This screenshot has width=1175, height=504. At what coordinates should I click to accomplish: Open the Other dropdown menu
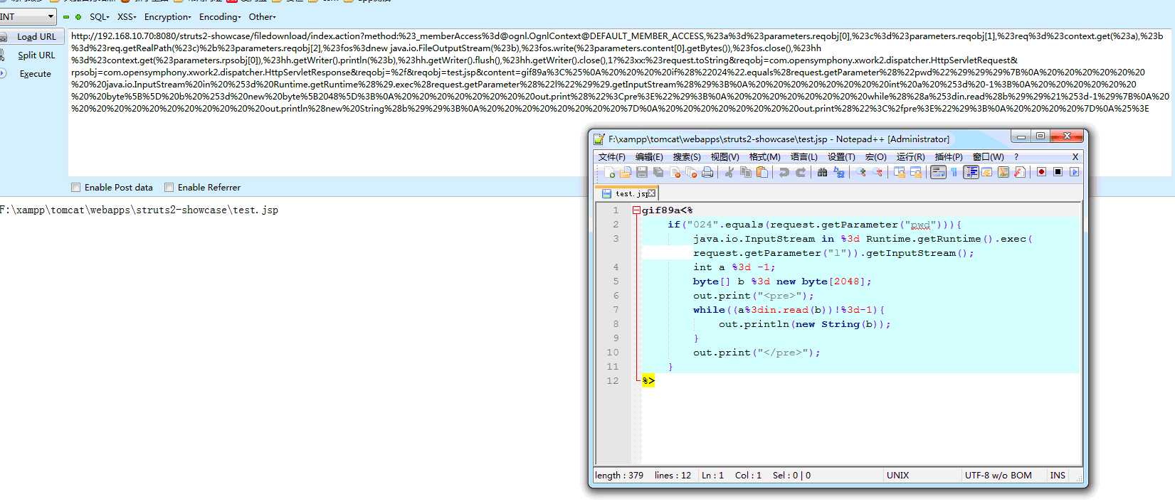[262, 17]
